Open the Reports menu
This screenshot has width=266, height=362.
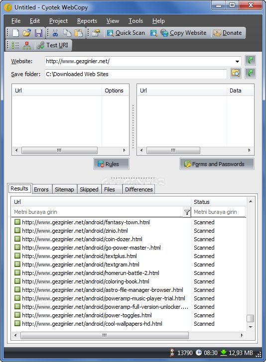[x=87, y=21]
